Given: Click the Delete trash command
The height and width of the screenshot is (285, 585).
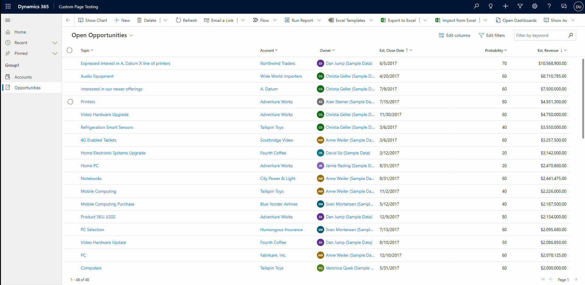Looking at the screenshot, I should 147,20.
